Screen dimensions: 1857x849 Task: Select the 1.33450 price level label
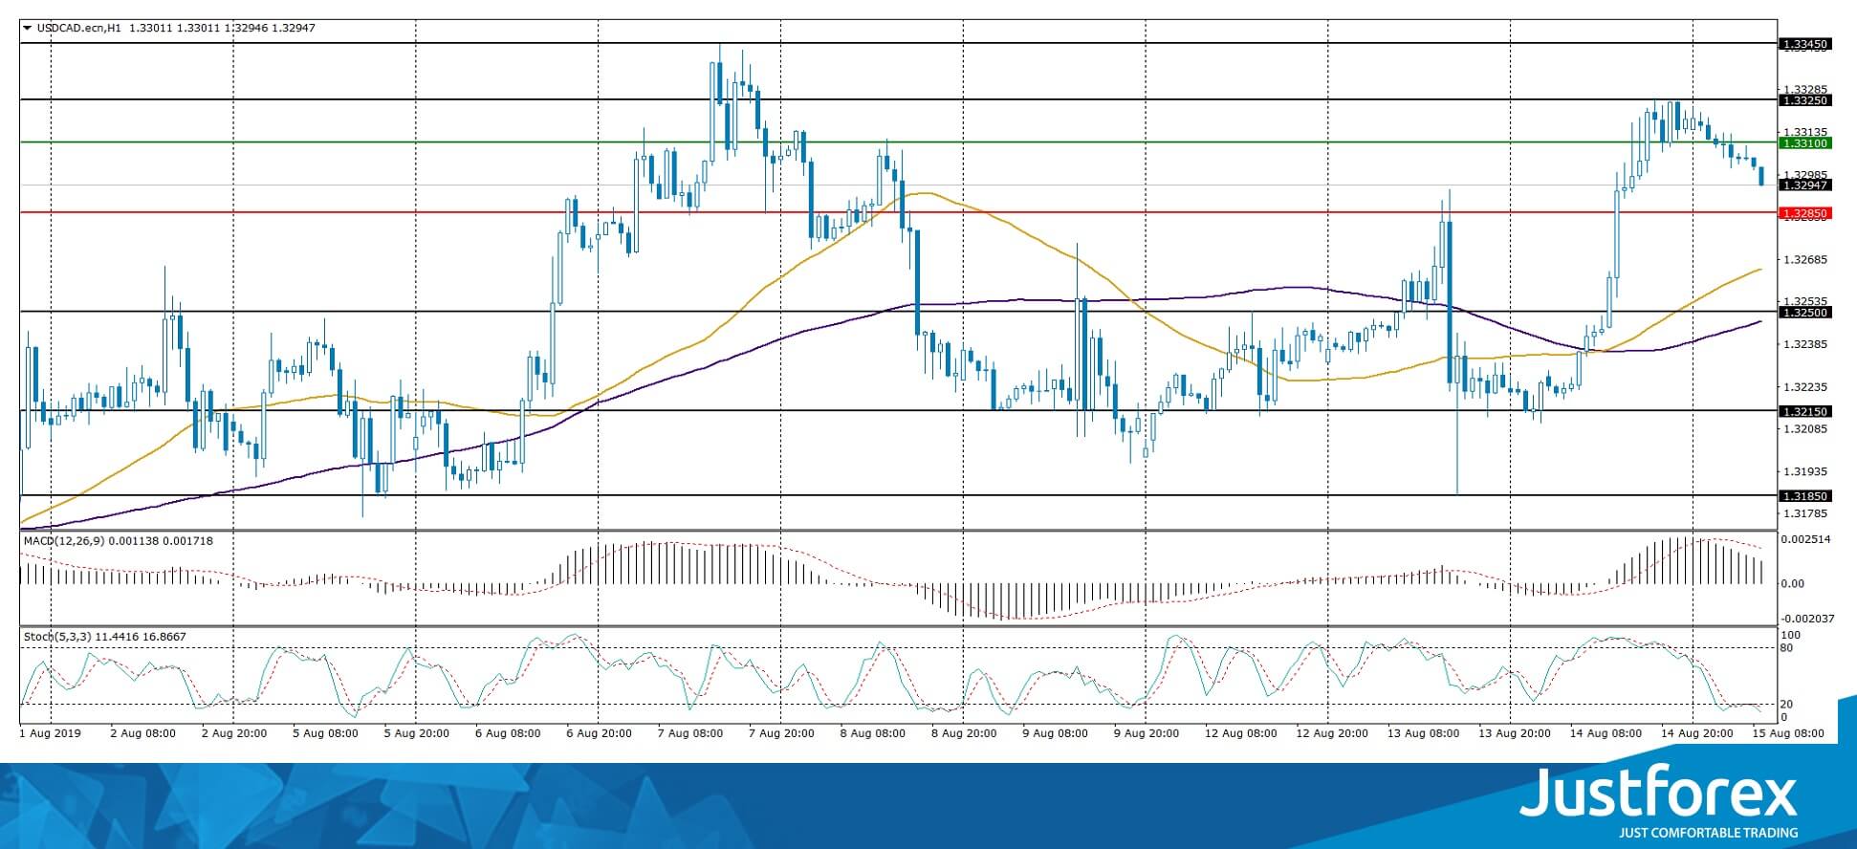click(x=1804, y=44)
